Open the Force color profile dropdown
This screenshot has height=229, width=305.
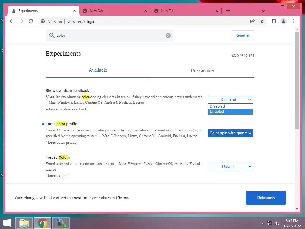pyautogui.click(x=230, y=133)
